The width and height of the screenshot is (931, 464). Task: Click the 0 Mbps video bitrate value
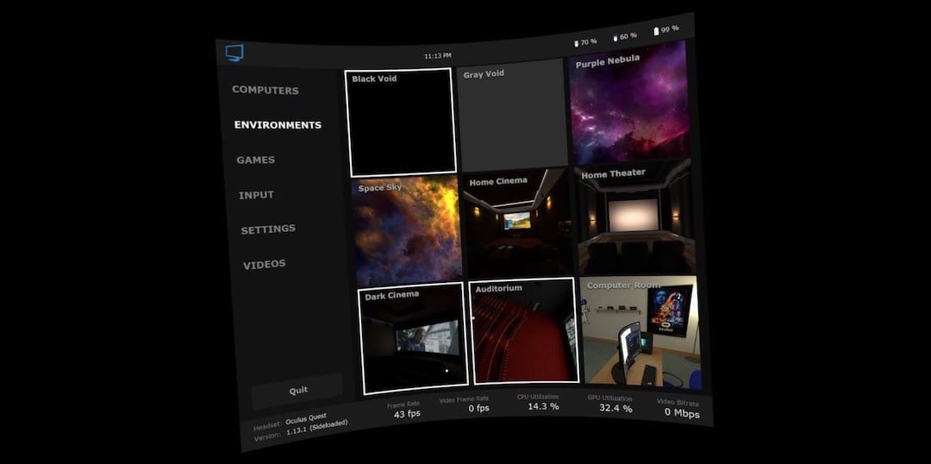pos(682,412)
